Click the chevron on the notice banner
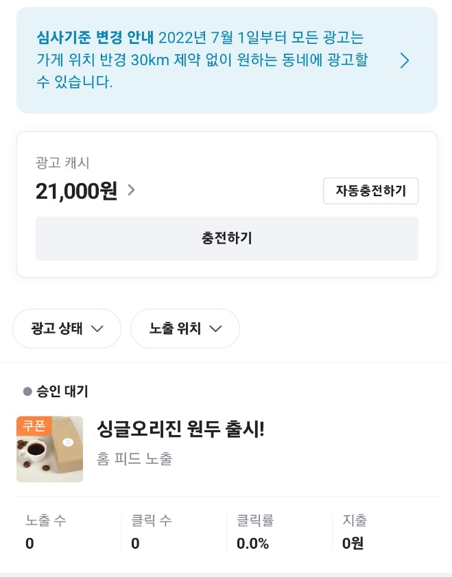 405,60
